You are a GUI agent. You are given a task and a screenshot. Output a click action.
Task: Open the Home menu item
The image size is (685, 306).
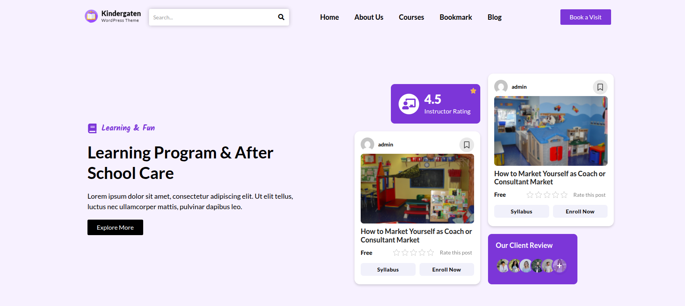[x=329, y=17]
